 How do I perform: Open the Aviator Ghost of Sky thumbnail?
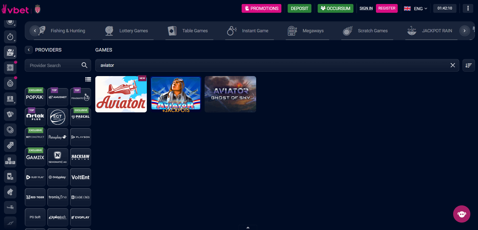[230, 94]
